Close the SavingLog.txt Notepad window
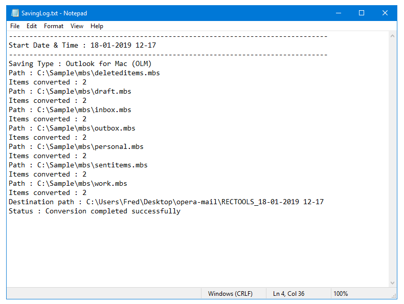This screenshot has height=304, width=404. coord(385,13)
